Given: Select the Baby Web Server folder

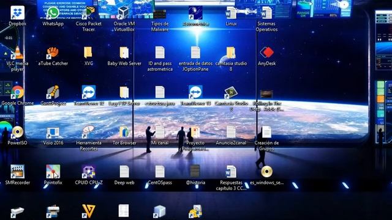Looking at the screenshot, I should click(124, 56).
